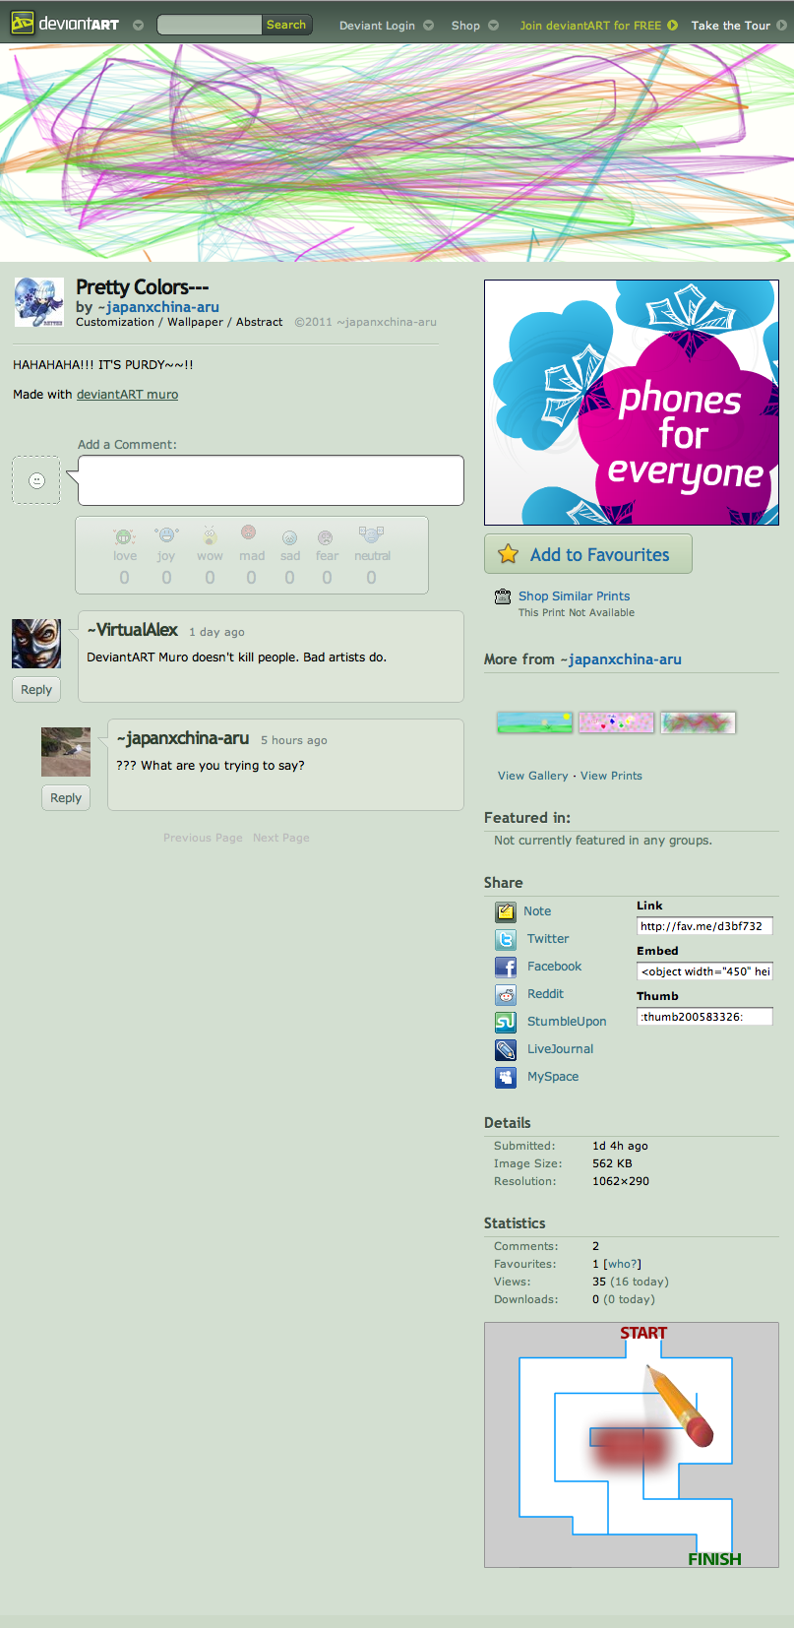Click the Note share icon
Viewport: 794px width, 1628px height.
[505, 911]
